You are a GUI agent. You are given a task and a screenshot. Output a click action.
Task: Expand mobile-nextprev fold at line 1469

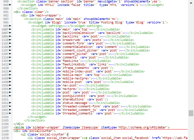click(x=10, y=78)
